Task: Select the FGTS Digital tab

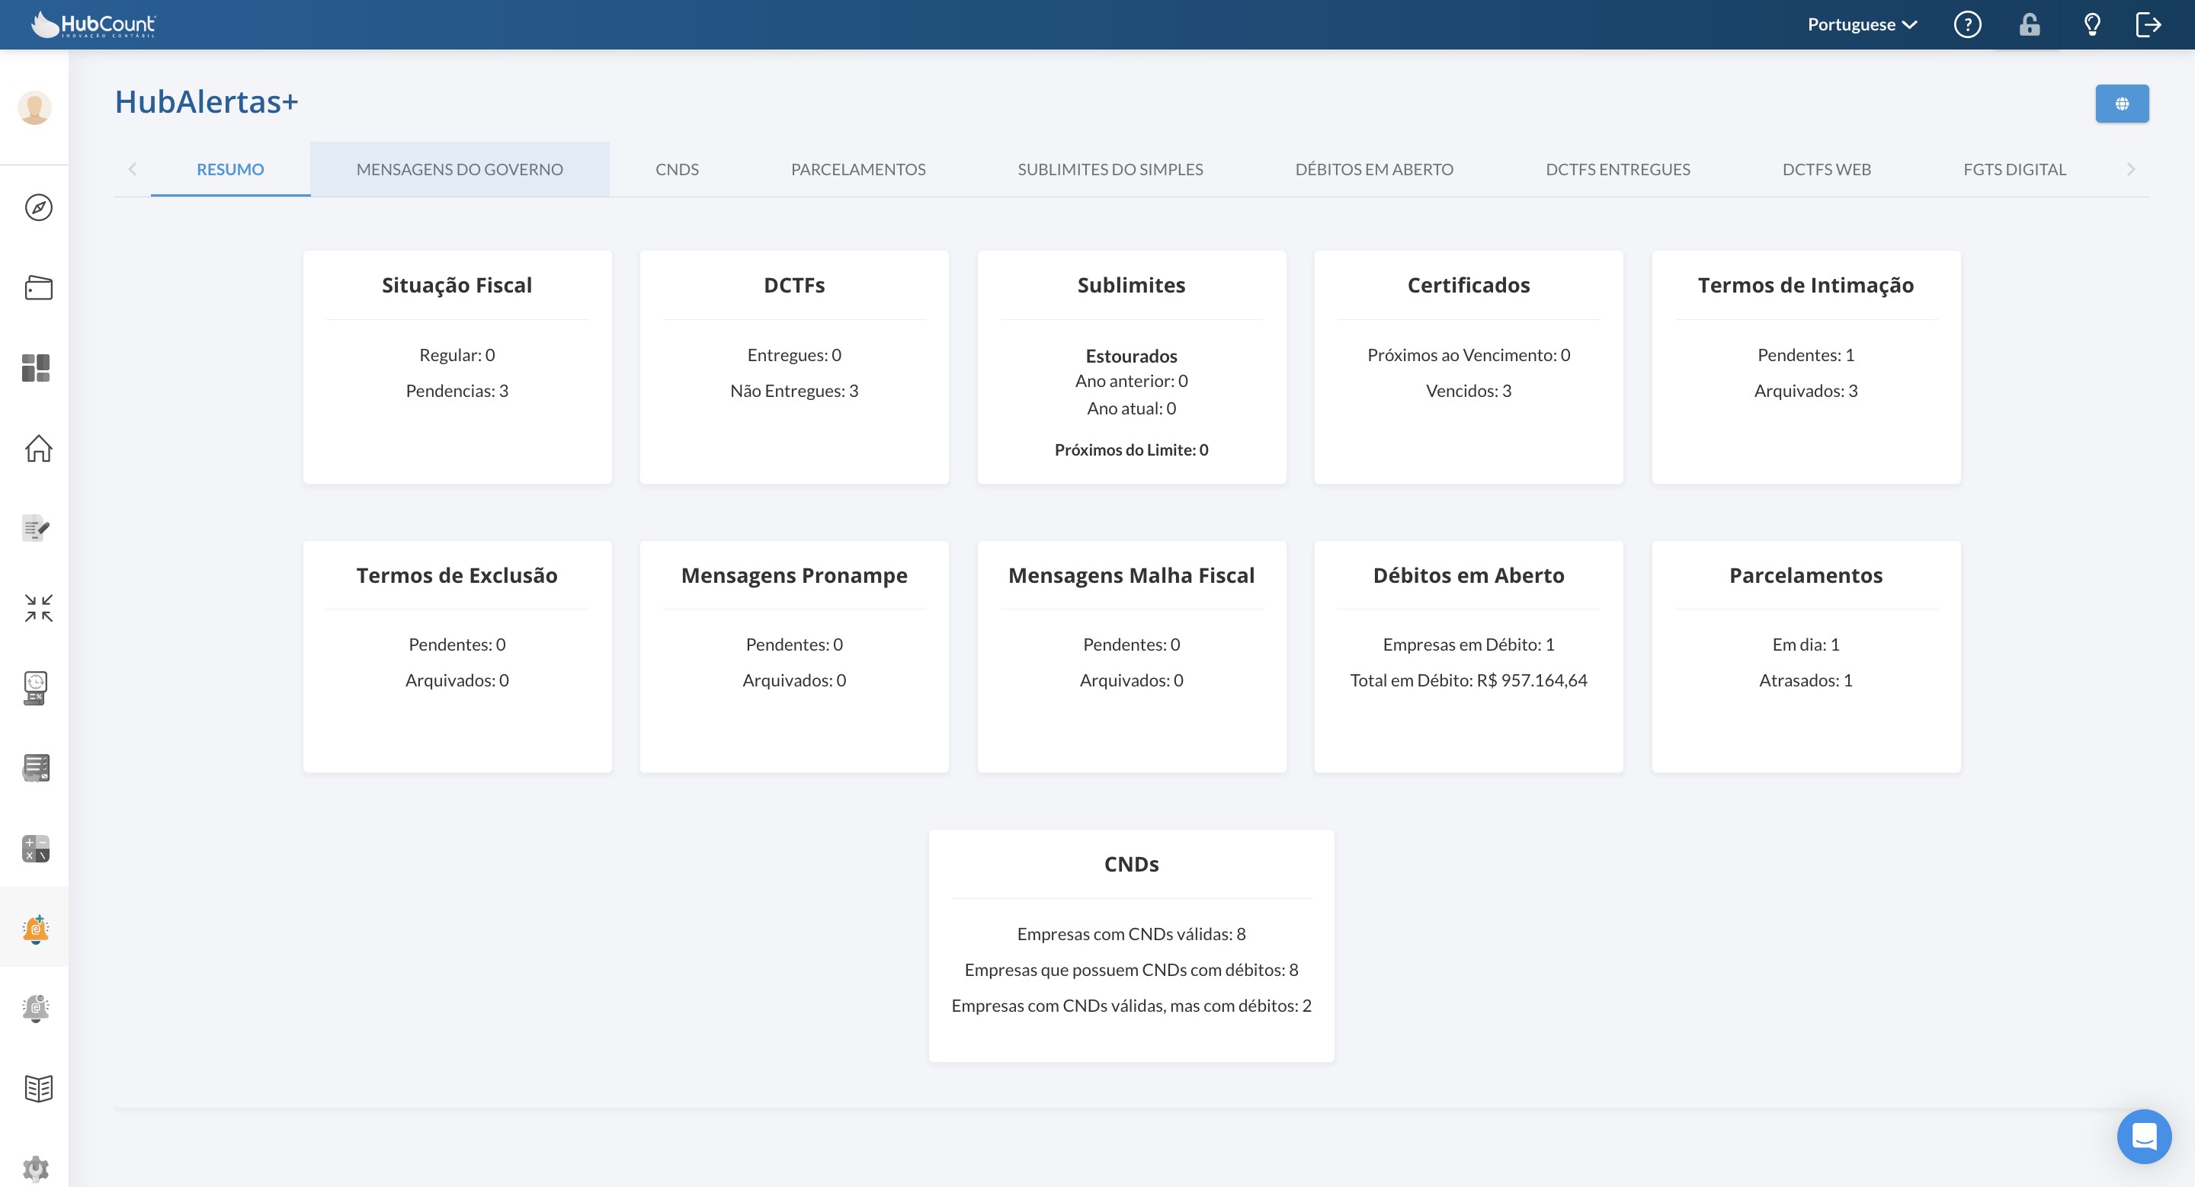Action: [x=2014, y=169]
